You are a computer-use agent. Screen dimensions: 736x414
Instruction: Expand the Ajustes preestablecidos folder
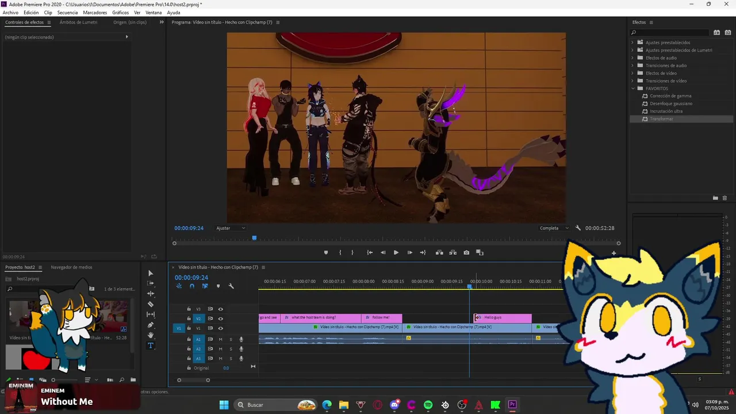click(632, 43)
